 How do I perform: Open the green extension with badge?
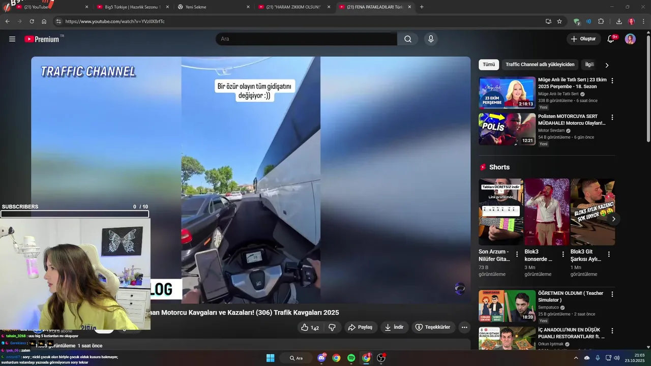[x=577, y=21]
